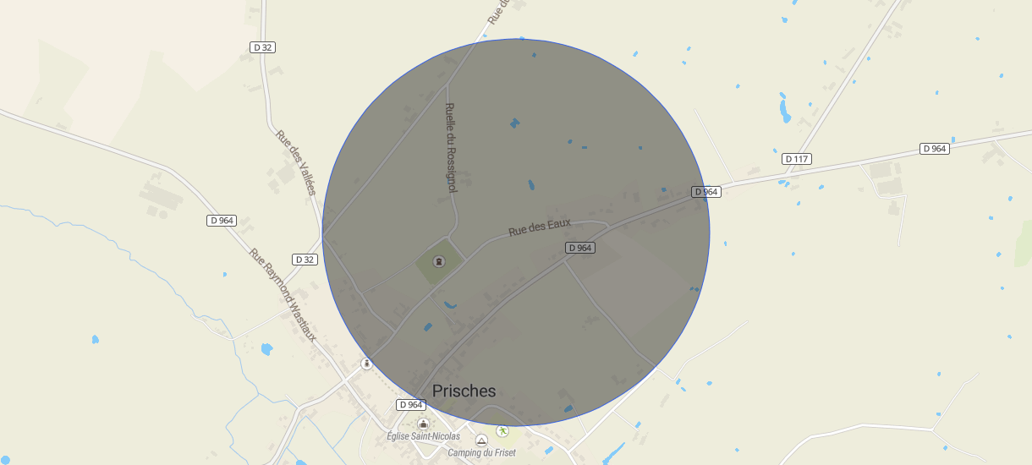The width and height of the screenshot is (1032, 465).
Task: Click the D 117 road shield
Action: click(797, 159)
